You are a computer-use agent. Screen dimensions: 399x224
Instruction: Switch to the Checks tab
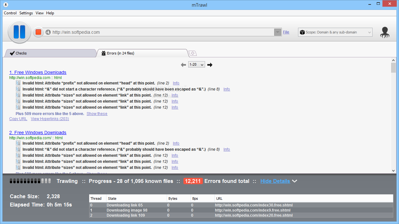click(x=50, y=53)
